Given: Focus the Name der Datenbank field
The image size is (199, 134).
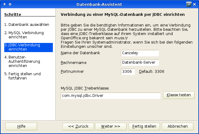Looking at the screenshot, I should point(140,53).
